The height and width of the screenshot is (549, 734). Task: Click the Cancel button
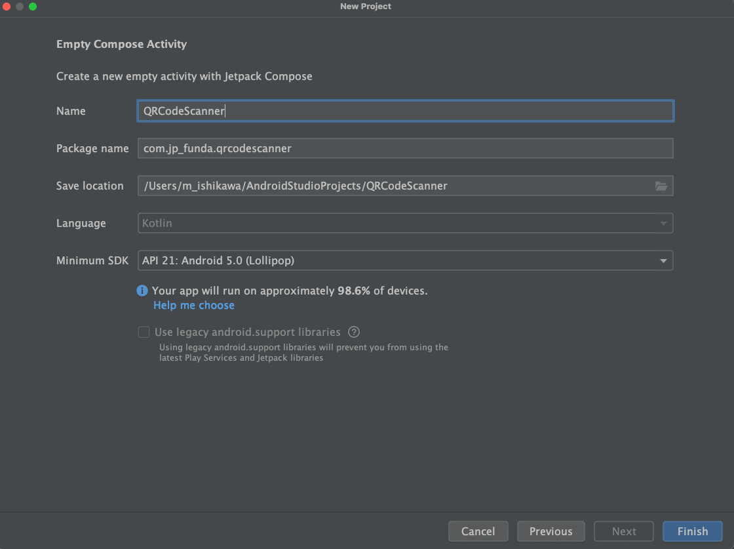[x=478, y=531]
